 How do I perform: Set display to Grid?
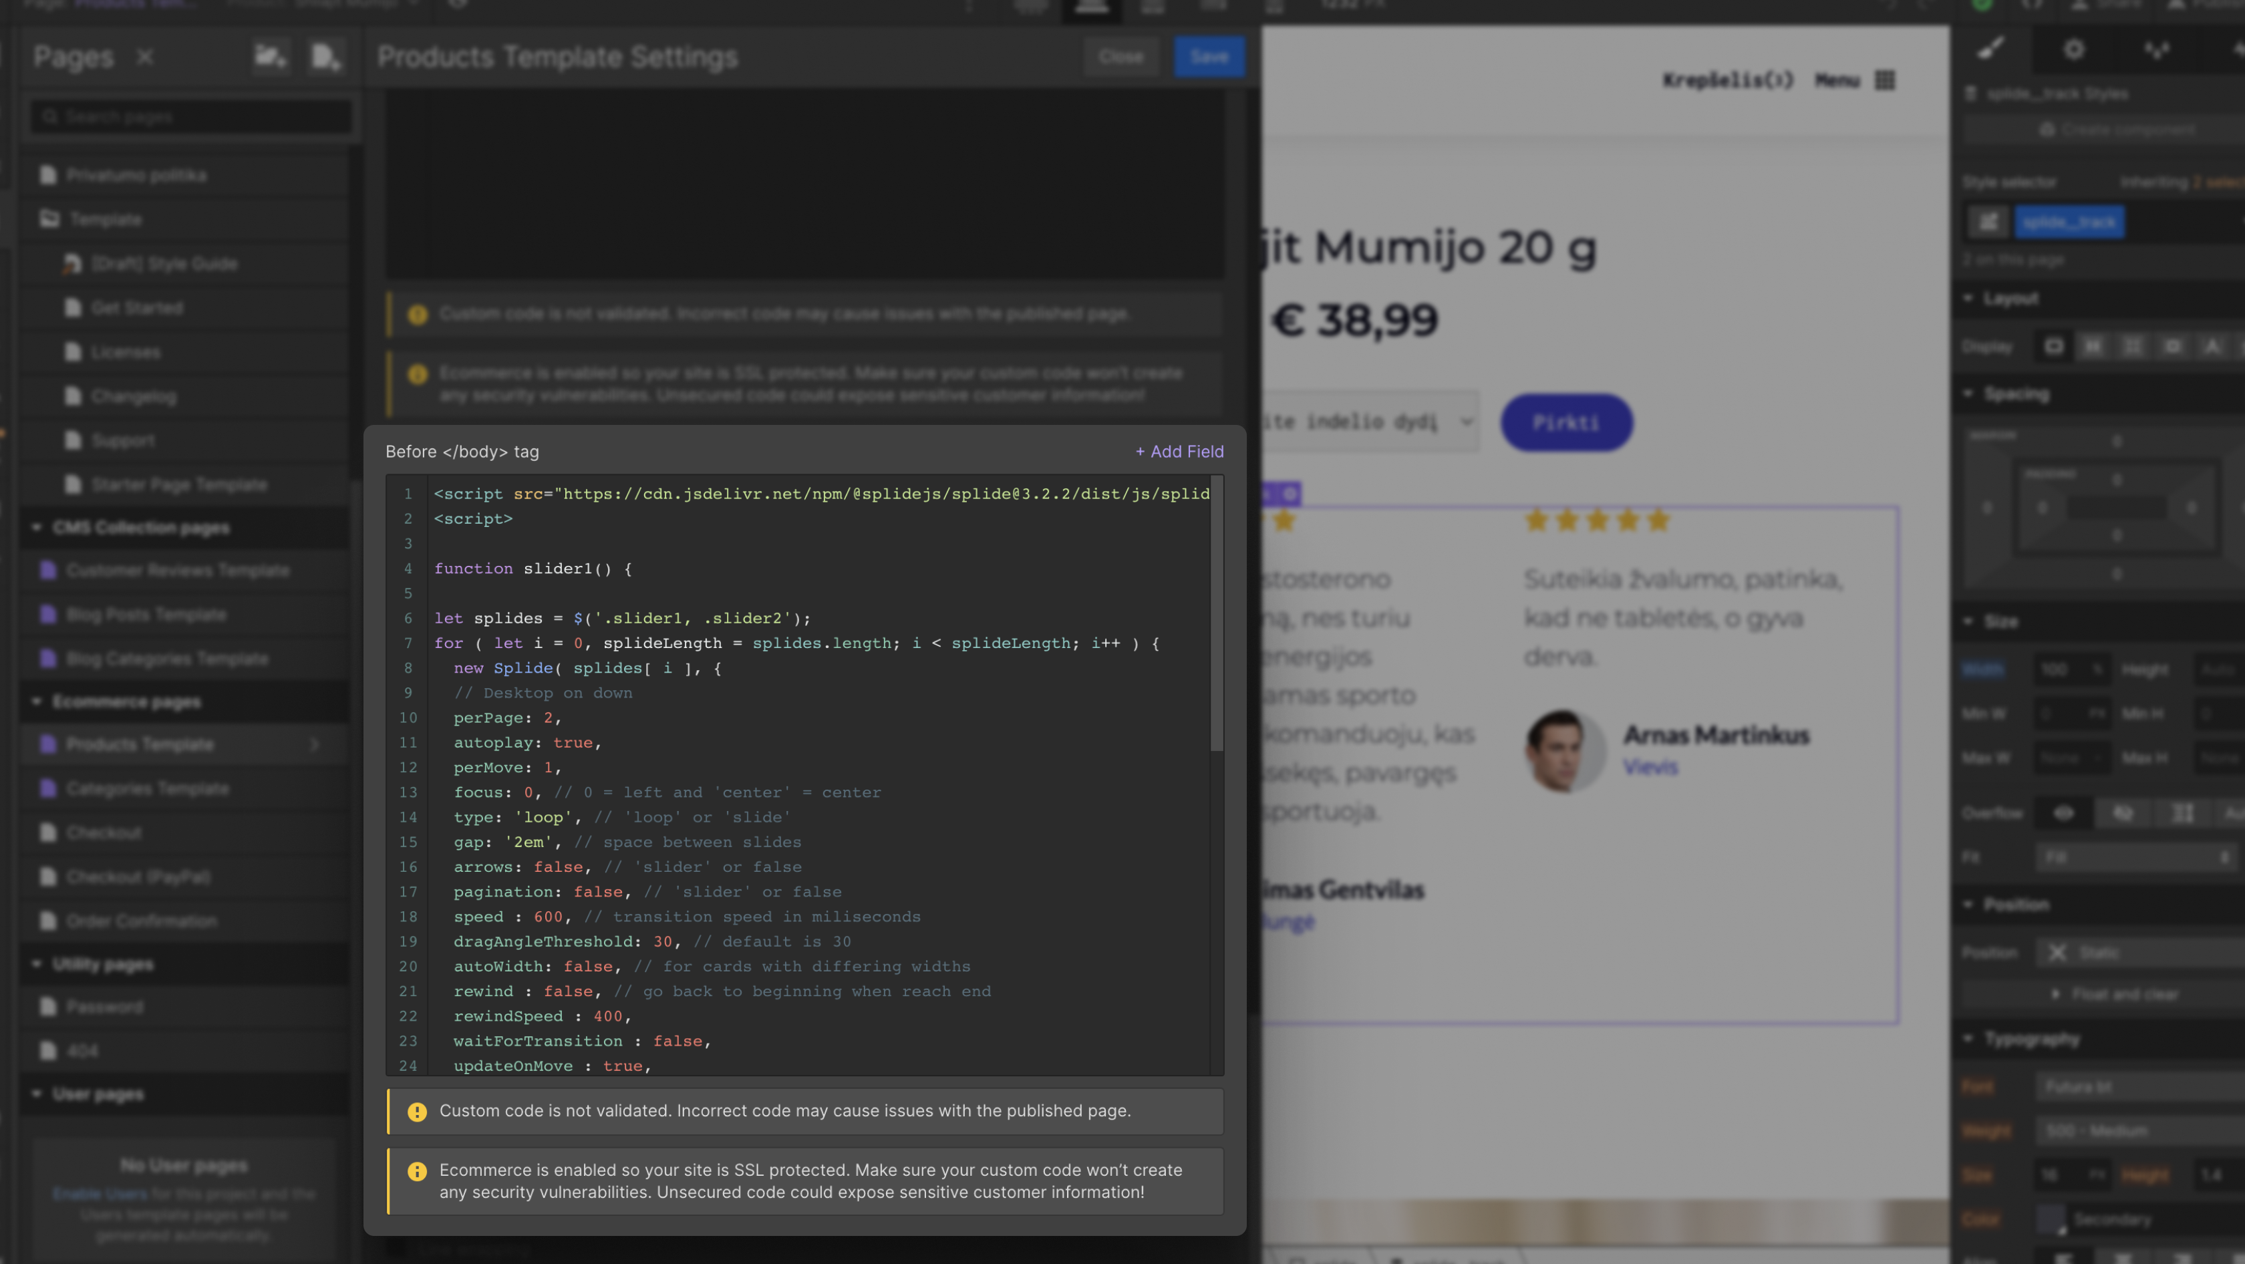2133,346
